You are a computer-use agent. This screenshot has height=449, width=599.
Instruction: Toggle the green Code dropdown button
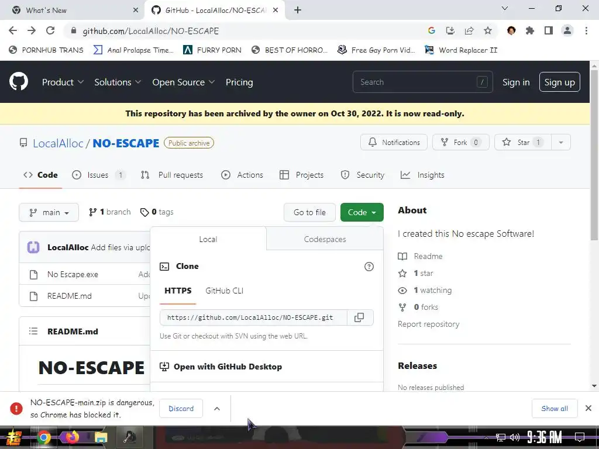pyautogui.click(x=362, y=212)
